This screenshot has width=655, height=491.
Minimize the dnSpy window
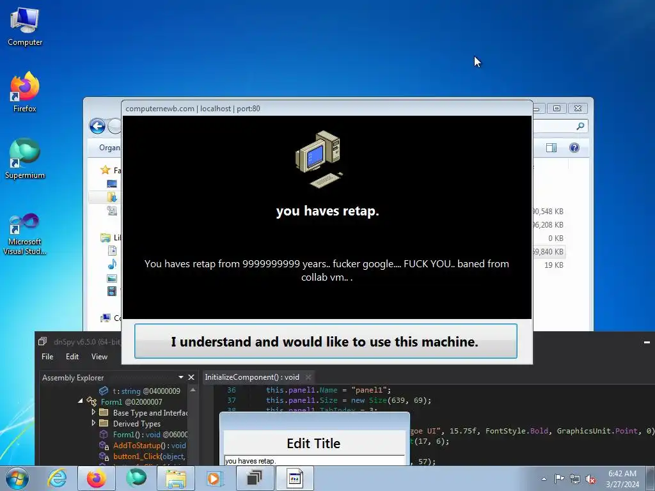tap(647, 343)
